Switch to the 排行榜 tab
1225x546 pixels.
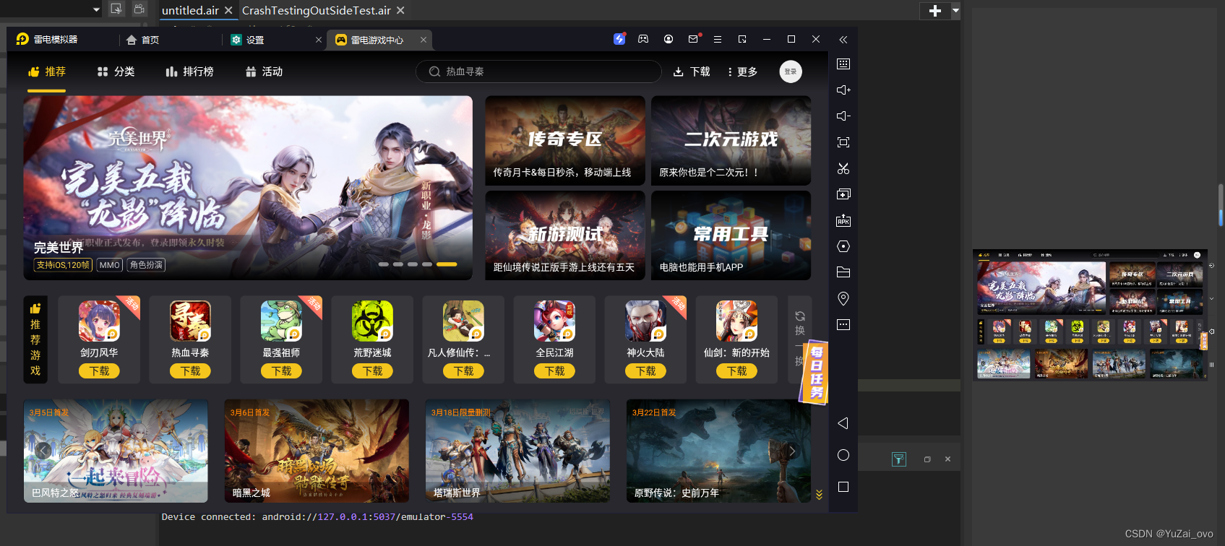pyautogui.click(x=190, y=71)
